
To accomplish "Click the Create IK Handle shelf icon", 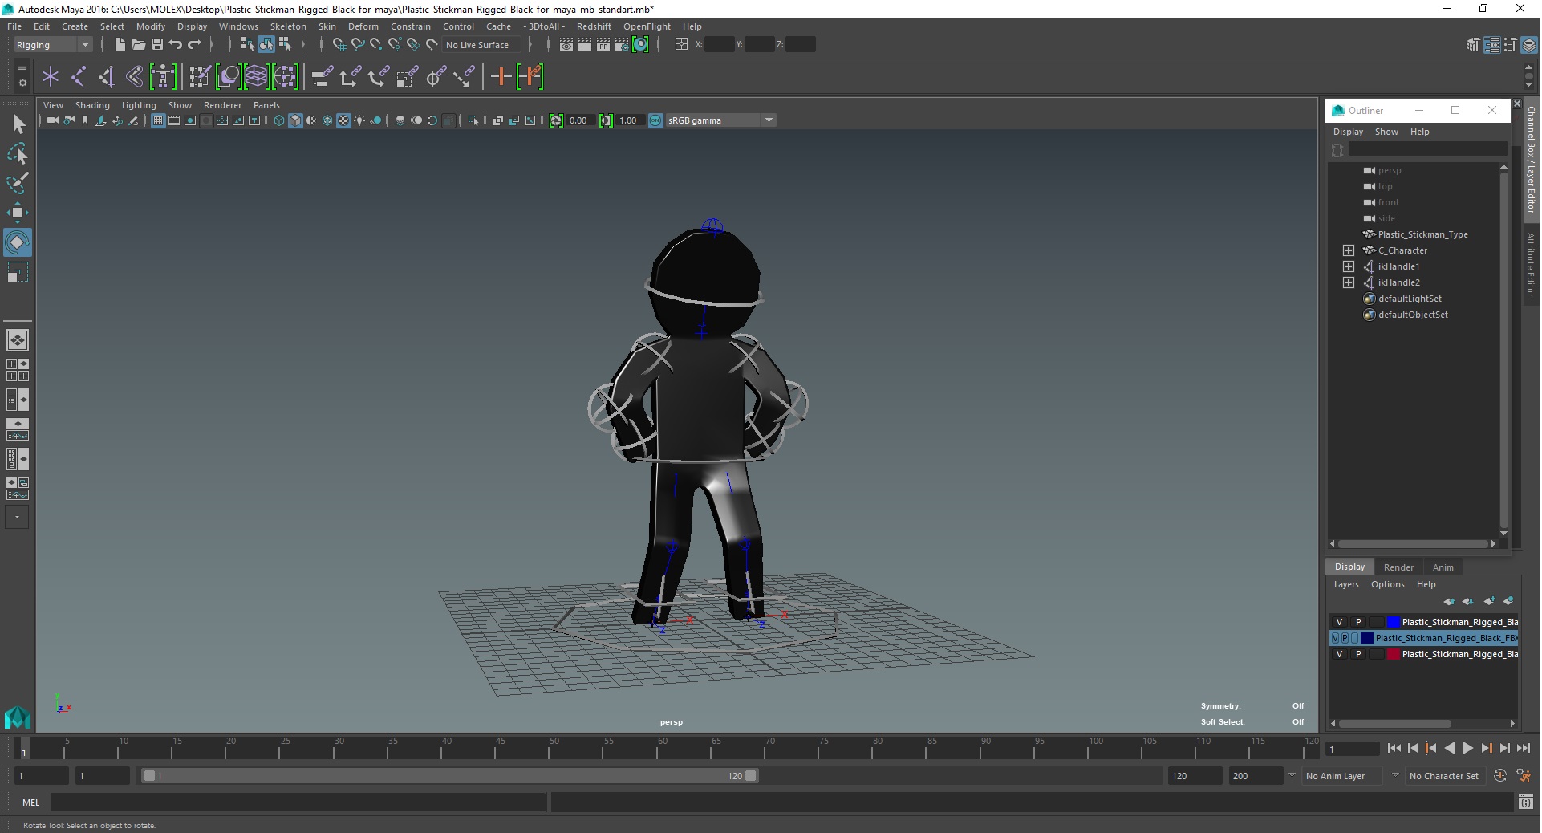I will [x=106, y=77].
